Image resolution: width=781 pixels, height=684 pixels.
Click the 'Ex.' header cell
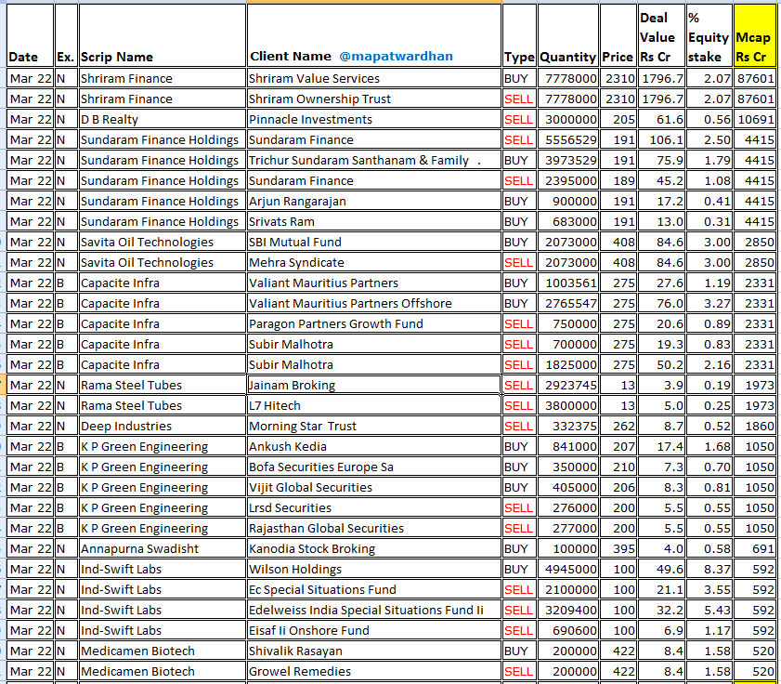coord(66,35)
